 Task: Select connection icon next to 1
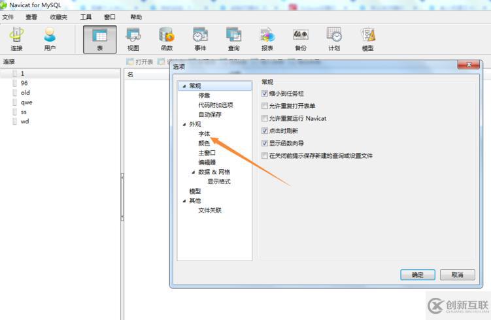[x=15, y=74]
